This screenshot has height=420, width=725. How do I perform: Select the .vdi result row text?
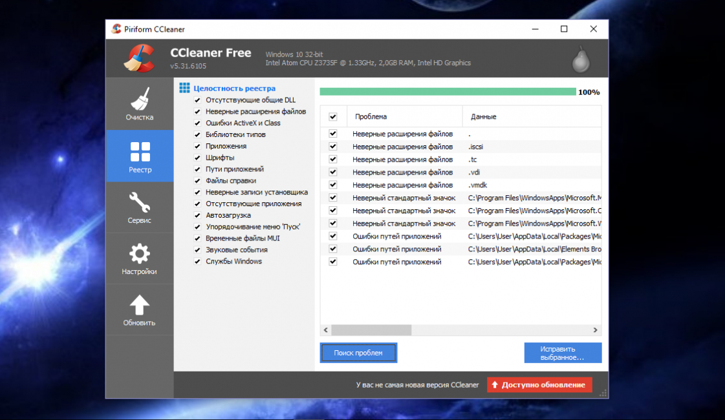pyautogui.click(x=474, y=173)
